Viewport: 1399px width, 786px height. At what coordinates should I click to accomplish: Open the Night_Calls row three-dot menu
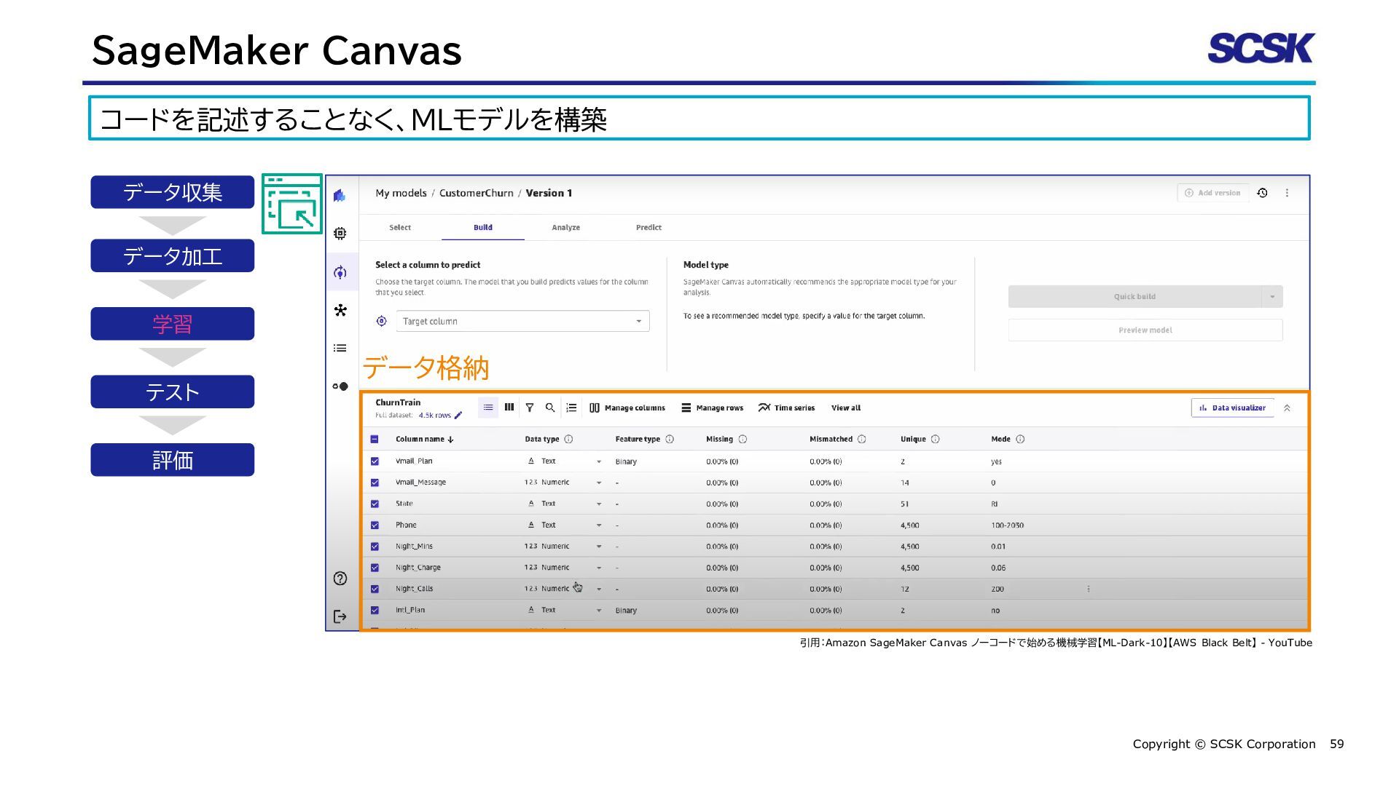(x=1089, y=589)
